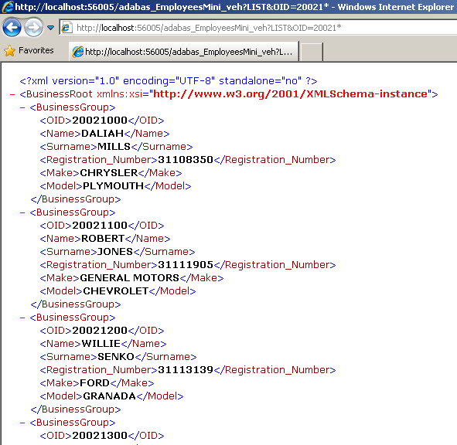Click the OID value 20021300
The width and height of the screenshot is (457, 445).
[100, 436]
